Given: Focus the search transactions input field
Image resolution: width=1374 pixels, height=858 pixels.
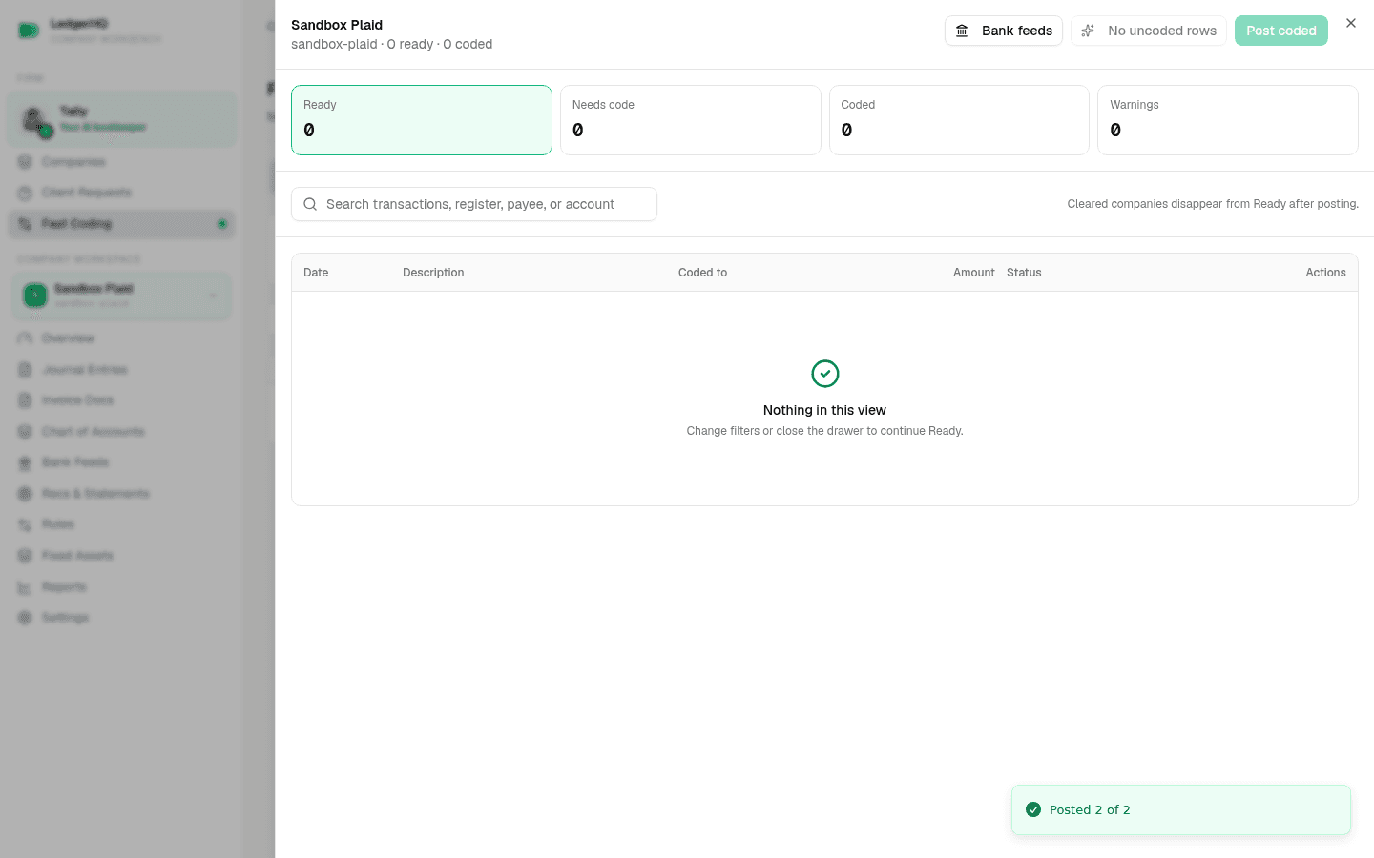Looking at the screenshot, I should pos(474,204).
